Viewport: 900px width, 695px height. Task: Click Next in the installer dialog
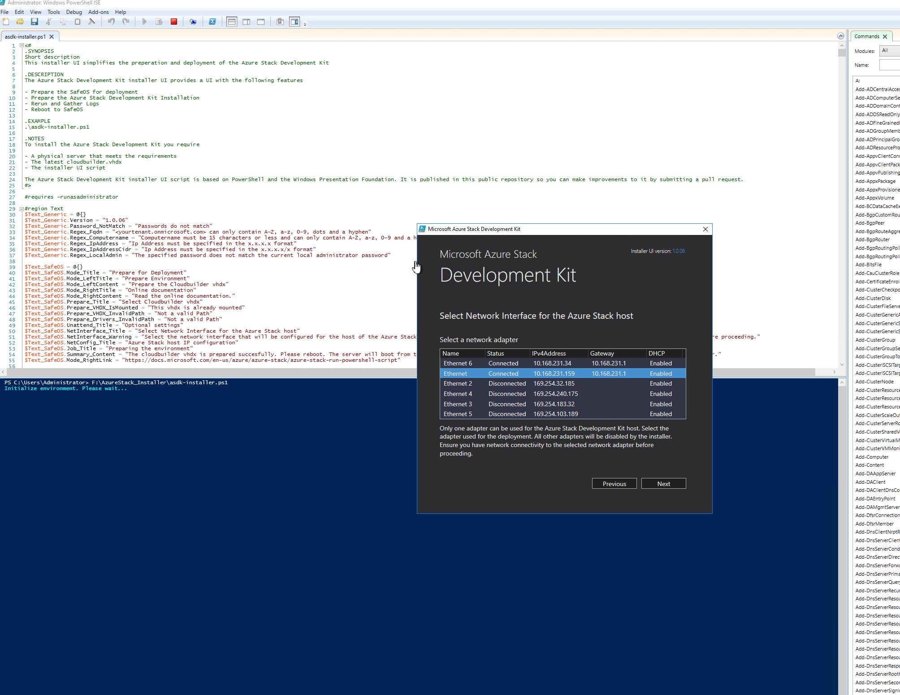click(664, 484)
